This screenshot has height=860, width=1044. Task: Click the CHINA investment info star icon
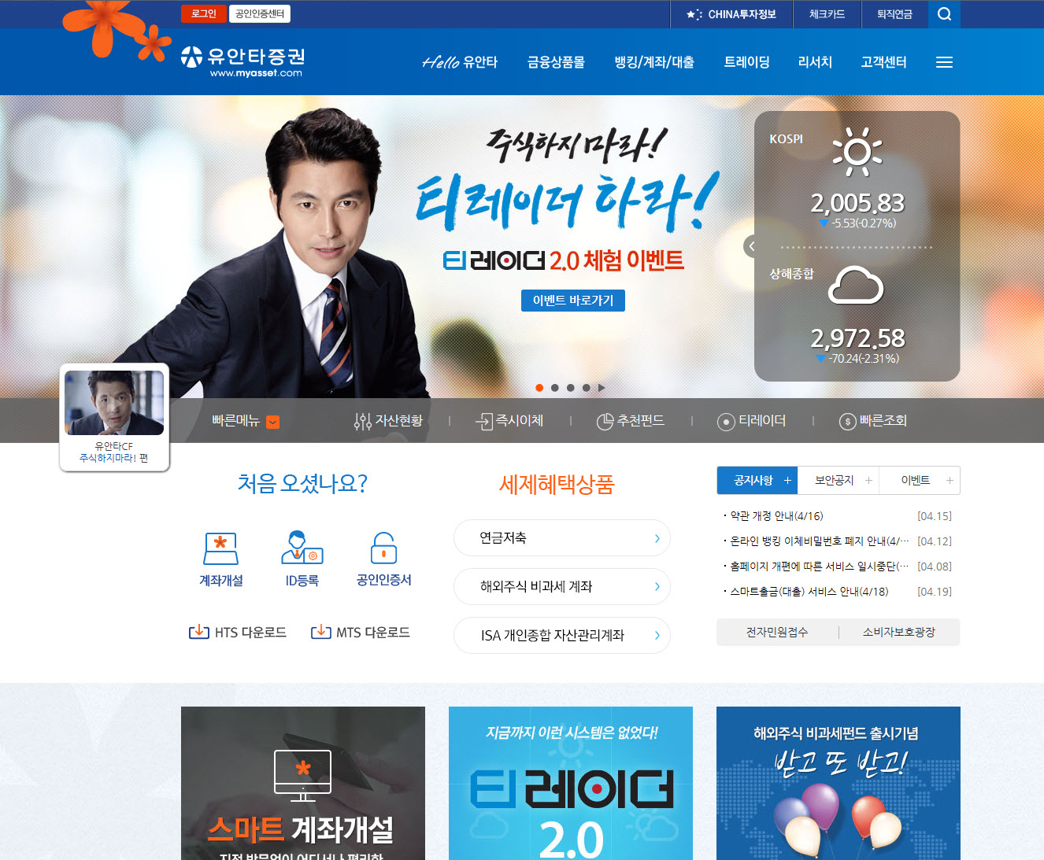[x=694, y=14]
